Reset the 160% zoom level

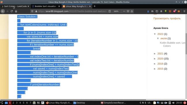coord(116,11)
